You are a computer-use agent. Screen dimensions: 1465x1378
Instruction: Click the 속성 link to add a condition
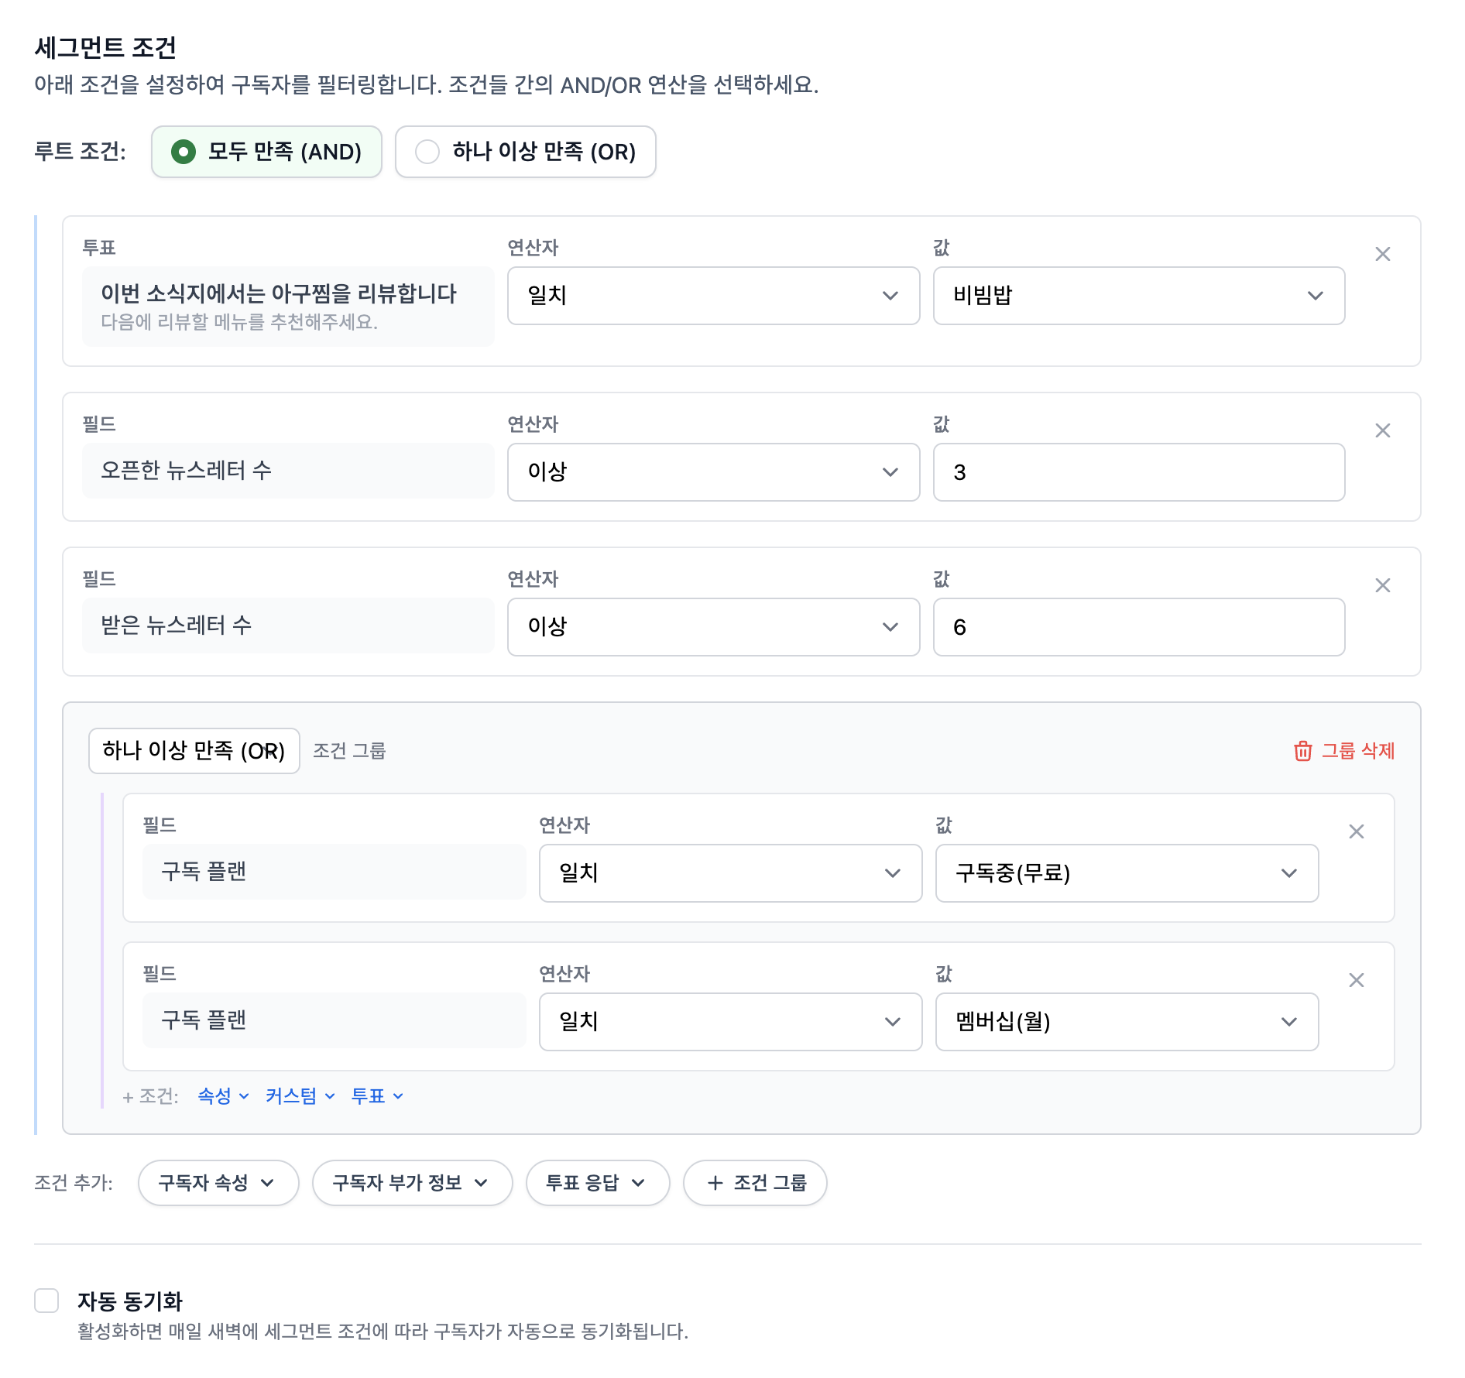(x=214, y=1095)
